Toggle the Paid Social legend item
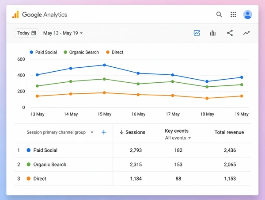The image size is (265, 200). [43, 52]
